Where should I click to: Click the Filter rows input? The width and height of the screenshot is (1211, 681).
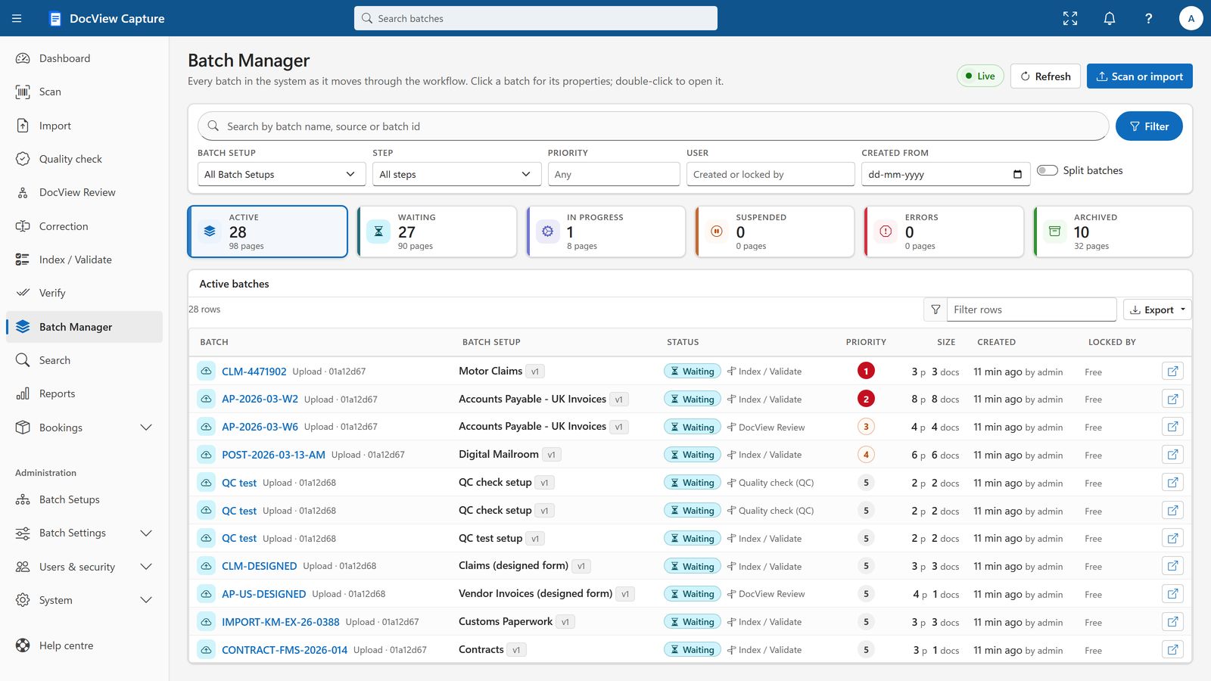1032,309
